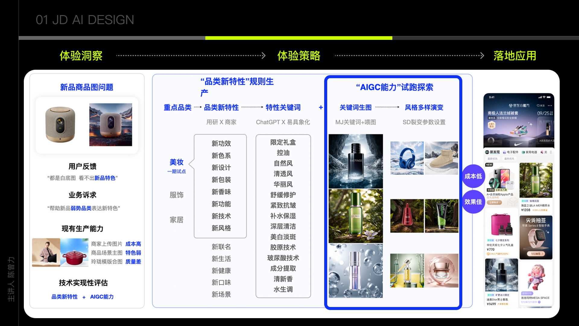579x326 pixels.
Task: Open the three-dot more menu in the phone header
Action: [550, 106]
